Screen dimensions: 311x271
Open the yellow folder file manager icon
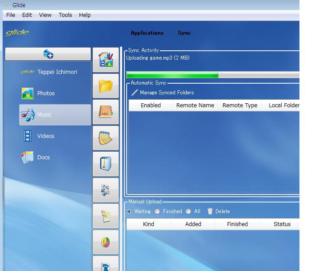click(x=106, y=86)
